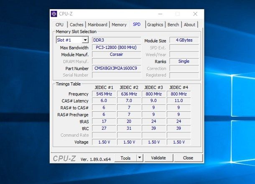
Task: Click tRAS value 20
Action: (129, 121)
